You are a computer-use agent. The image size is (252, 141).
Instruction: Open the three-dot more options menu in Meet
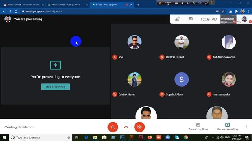click(247, 127)
